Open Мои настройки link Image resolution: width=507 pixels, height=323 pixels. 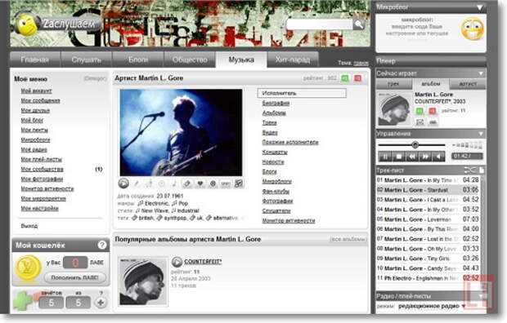(x=39, y=209)
